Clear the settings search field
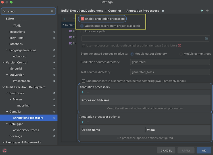Screen dimensions: 213x155 coord(52,11)
